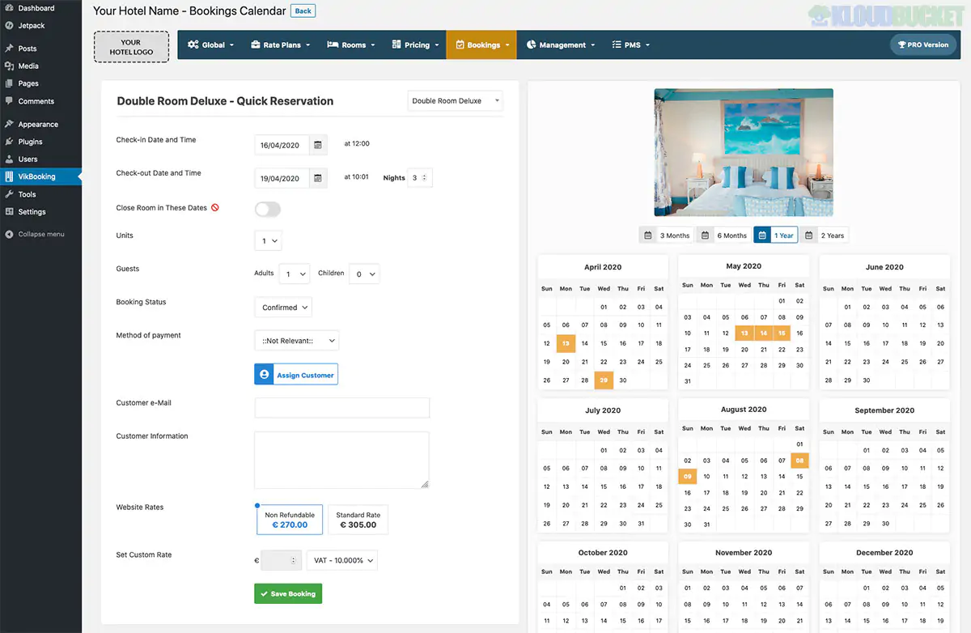The height and width of the screenshot is (633, 971).
Task: Open Appearance in the WordPress sidebar
Action: click(x=36, y=124)
